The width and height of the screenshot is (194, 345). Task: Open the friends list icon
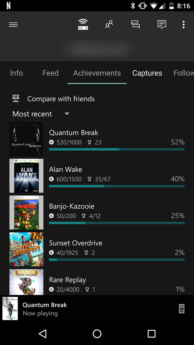point(109,25)
